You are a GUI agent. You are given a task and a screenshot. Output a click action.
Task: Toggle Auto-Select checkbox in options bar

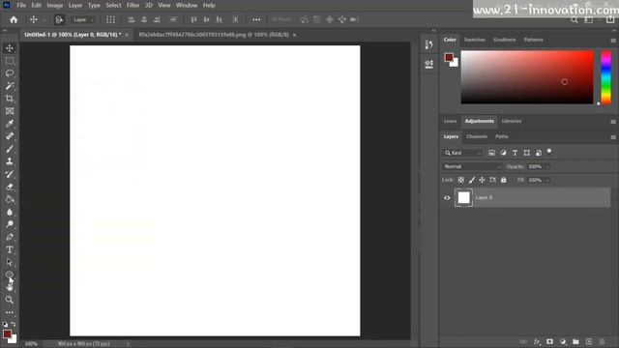59,19
